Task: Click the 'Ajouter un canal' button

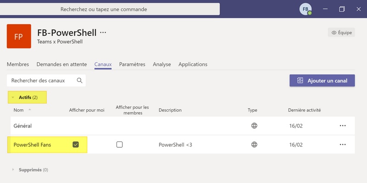Action: pos(322,81)
